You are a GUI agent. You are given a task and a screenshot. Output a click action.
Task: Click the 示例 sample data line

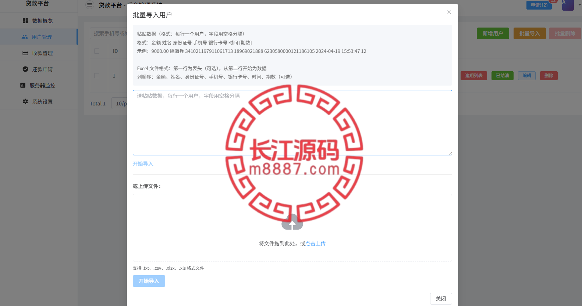coord(252,51)
